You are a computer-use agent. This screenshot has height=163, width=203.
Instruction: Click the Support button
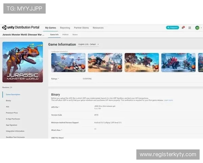click(x=173, y=28)
